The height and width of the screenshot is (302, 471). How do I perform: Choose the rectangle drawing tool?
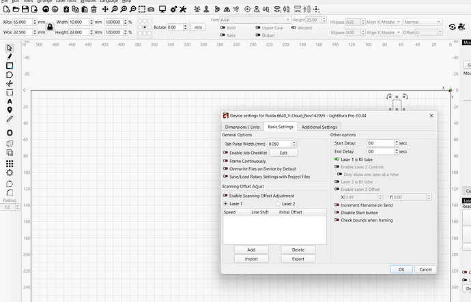click(10, 65)
